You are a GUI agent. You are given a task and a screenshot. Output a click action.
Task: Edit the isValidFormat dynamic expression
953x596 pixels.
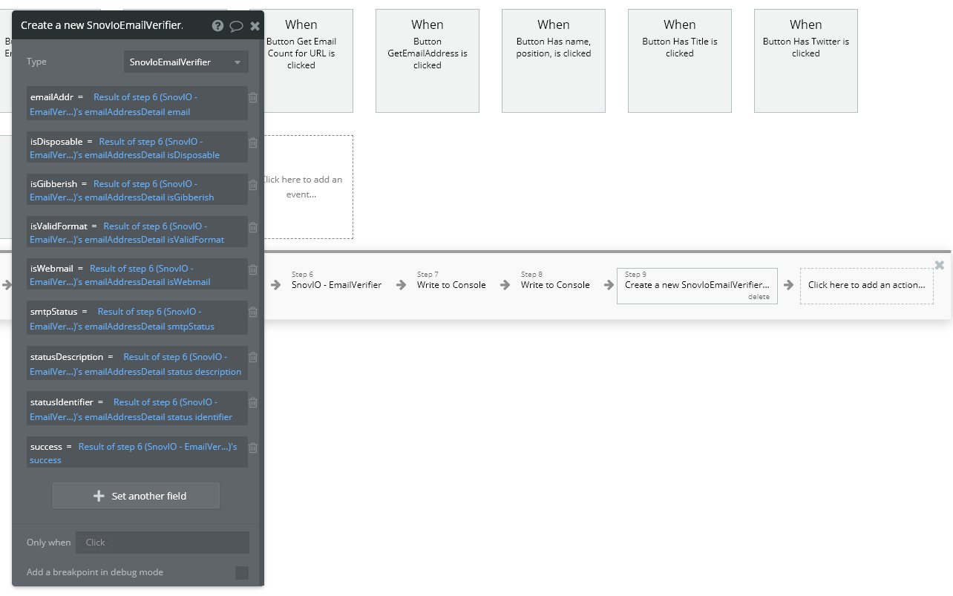(137, 233)
